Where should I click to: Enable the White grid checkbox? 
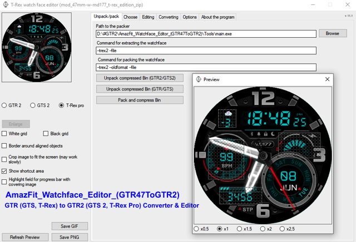4,133
